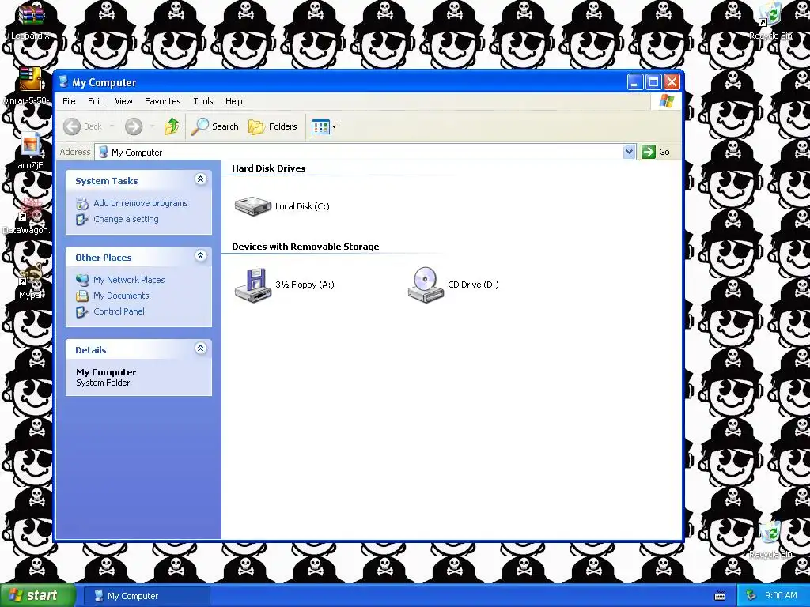Viewport: 810px width, 607px height.
Task: Open the Edit menu
Action: point(95,101)
